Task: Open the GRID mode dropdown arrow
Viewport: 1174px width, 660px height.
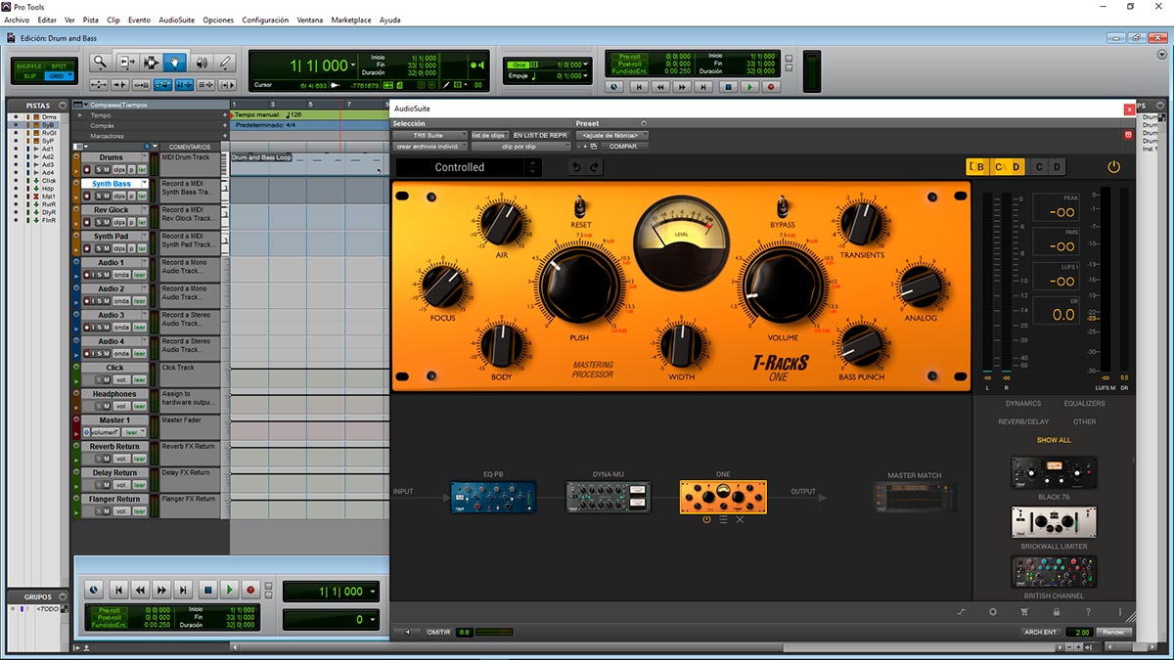Action: point(71,75)
